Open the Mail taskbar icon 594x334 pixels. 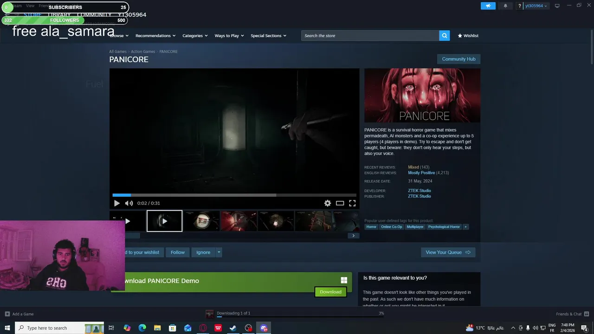pos(187,328)
